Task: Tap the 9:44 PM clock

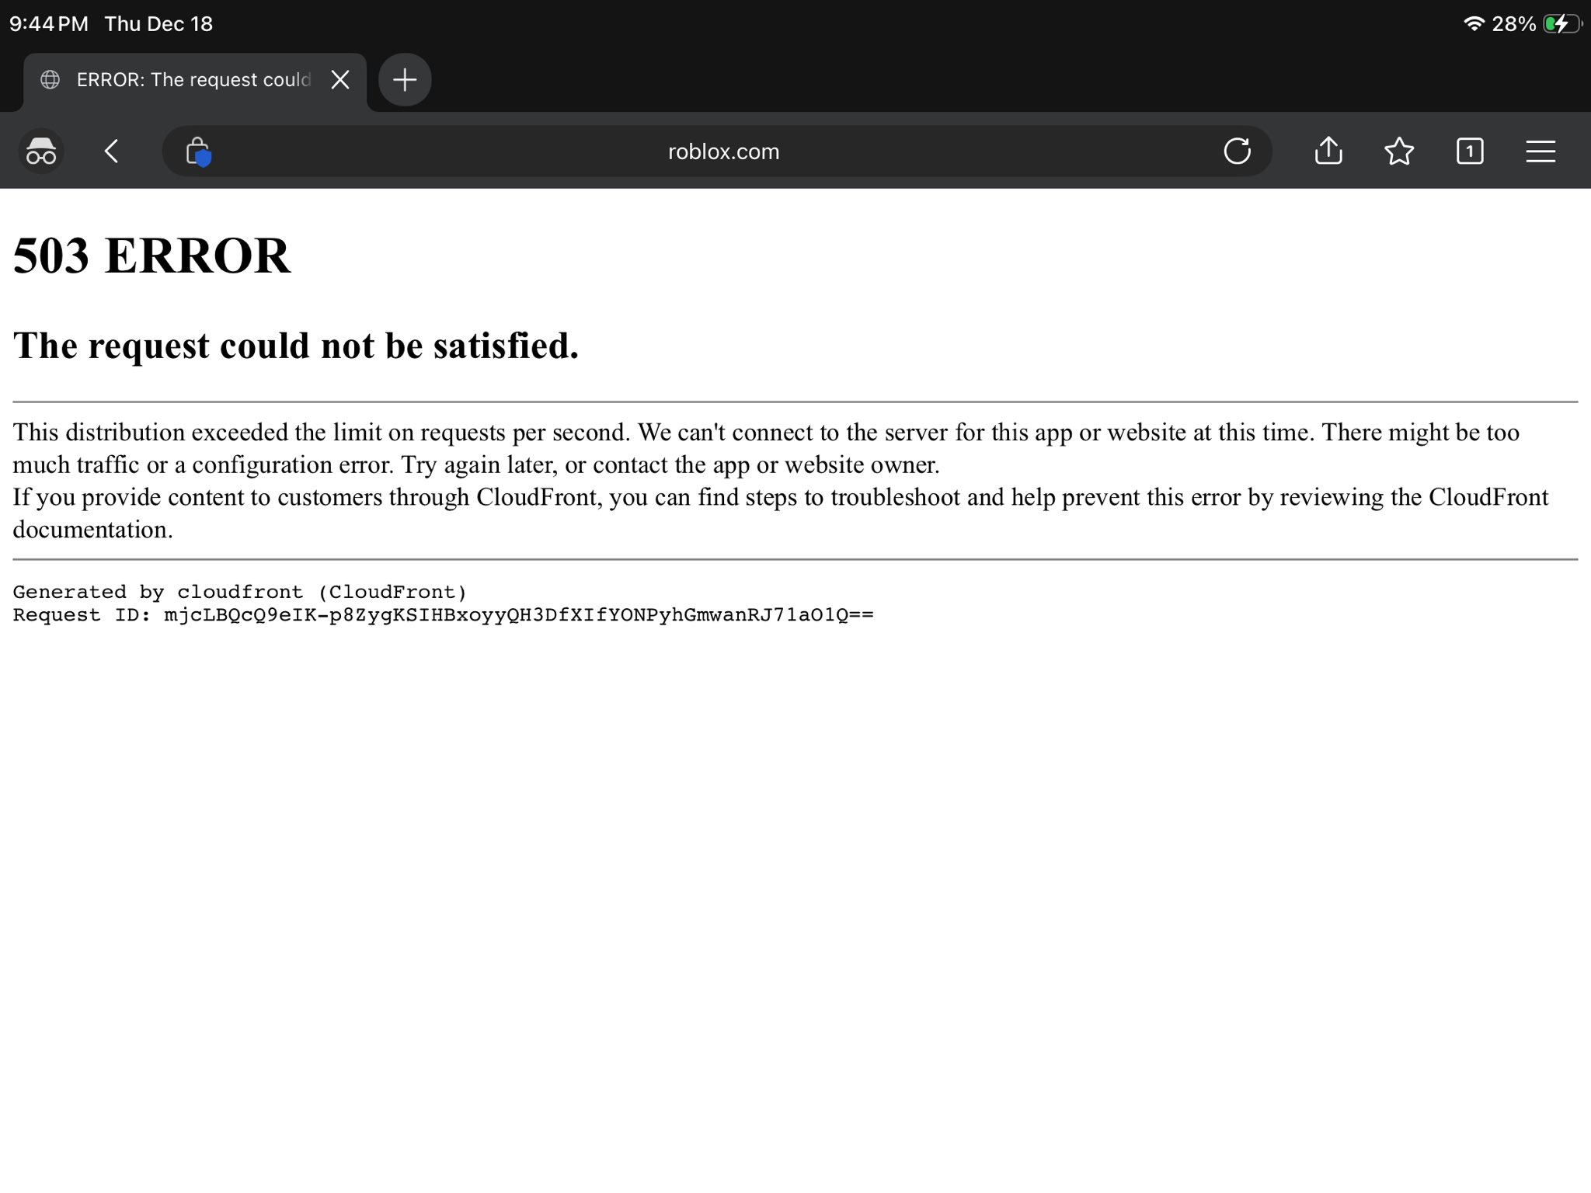Action: point(49,24)
